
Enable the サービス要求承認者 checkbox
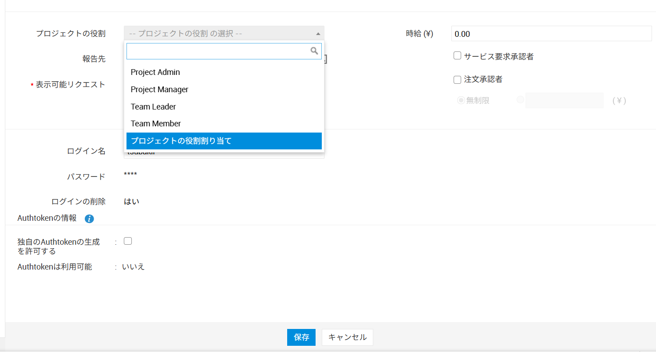pos(457,56)
